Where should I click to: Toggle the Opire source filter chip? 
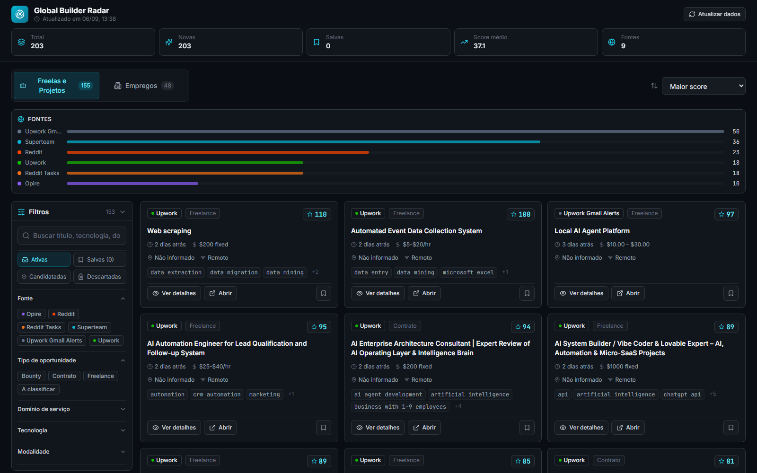[31, 314]
